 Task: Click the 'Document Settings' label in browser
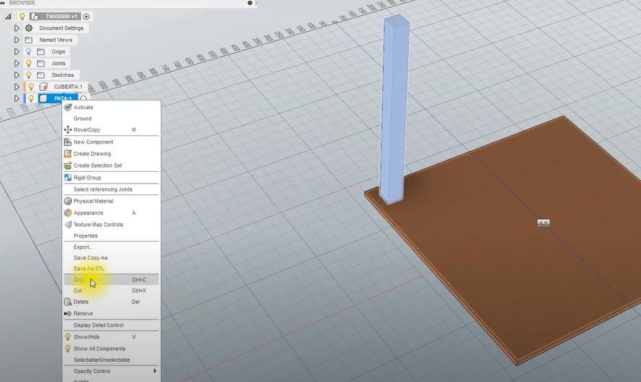tap(61, 28)
